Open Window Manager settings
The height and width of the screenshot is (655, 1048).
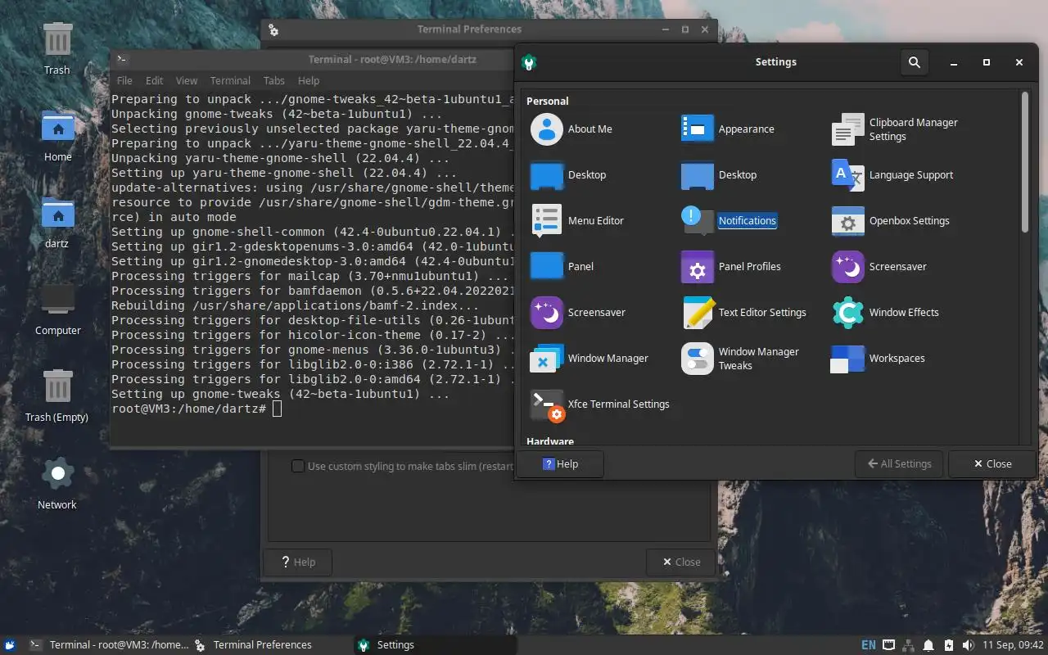589,359
